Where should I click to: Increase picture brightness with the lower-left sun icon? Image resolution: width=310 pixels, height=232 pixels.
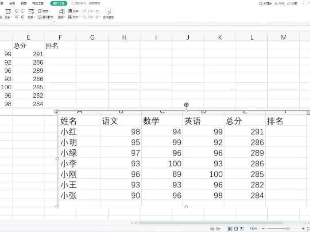[x=17, y=17]
